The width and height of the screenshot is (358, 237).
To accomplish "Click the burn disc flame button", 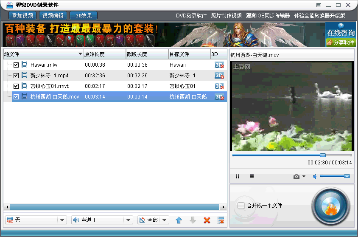I will [331, 207].
